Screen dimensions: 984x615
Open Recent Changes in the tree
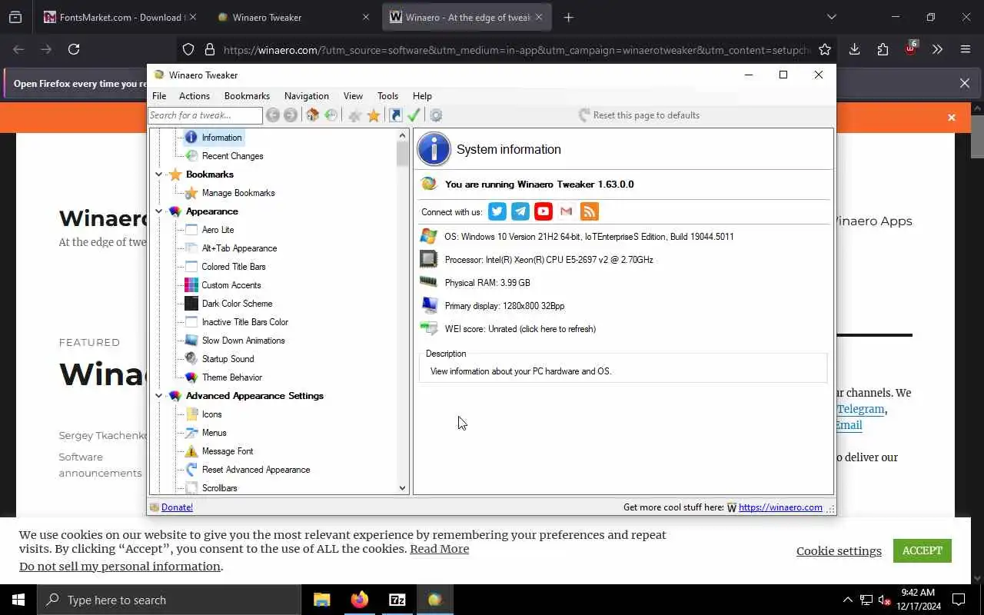[x=224, y=156]
